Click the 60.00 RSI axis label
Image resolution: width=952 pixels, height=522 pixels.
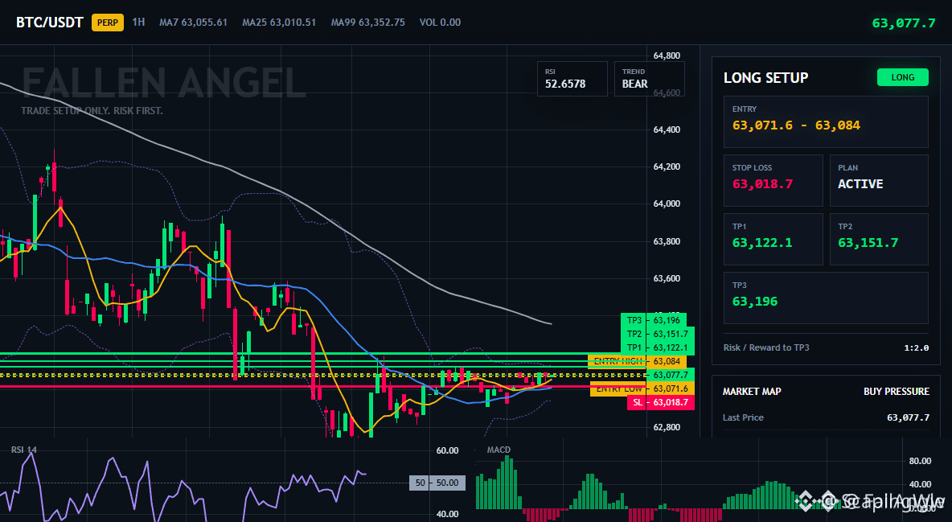[x=448, y=450]
